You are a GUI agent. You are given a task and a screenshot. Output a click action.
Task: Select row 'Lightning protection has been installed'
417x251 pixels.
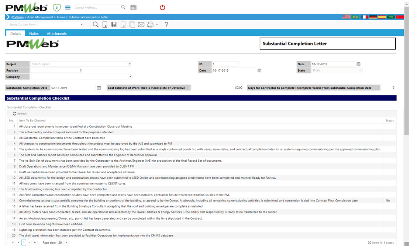pos(201,230)
